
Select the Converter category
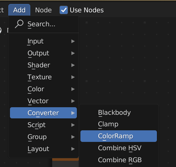43,113
